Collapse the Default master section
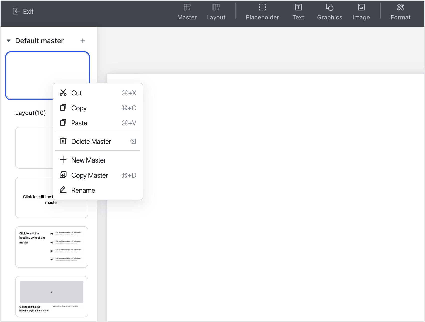 click(8, 41)
